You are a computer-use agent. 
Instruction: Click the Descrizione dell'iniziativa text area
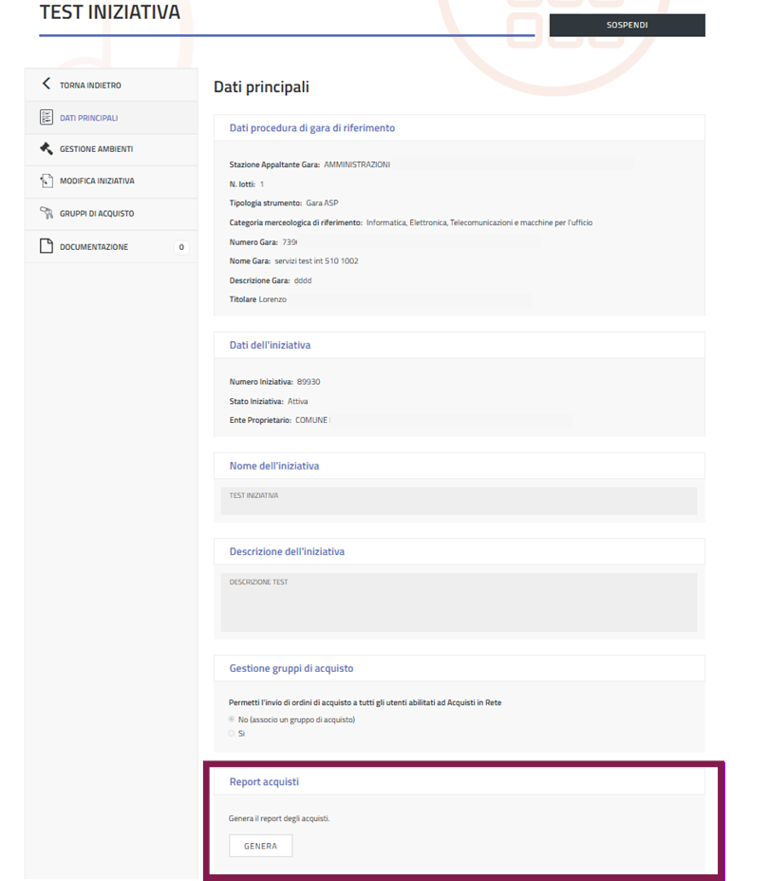[x=459, y=602]
